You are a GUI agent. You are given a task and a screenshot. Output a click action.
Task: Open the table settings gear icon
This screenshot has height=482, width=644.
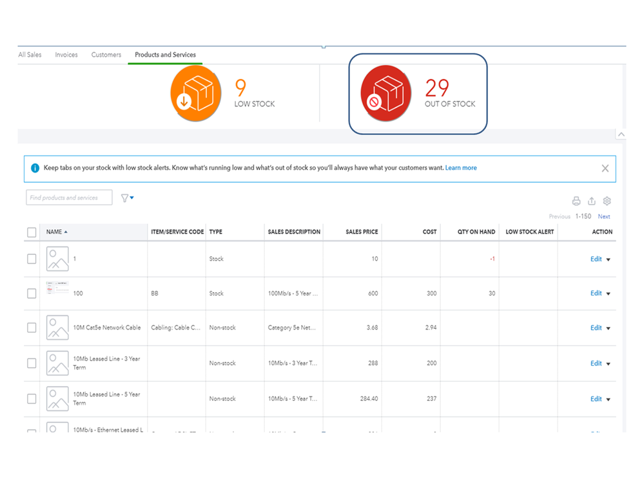click(x=607, y=201)
